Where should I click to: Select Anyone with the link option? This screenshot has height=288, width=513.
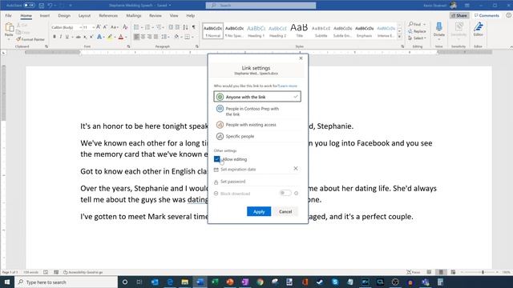click(257, 97)
